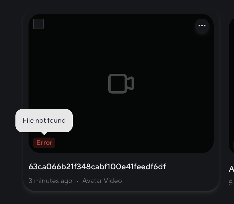234x204 pixels.
Task: Open the partially visible neighboring card title
Action: tap(231, 169)
